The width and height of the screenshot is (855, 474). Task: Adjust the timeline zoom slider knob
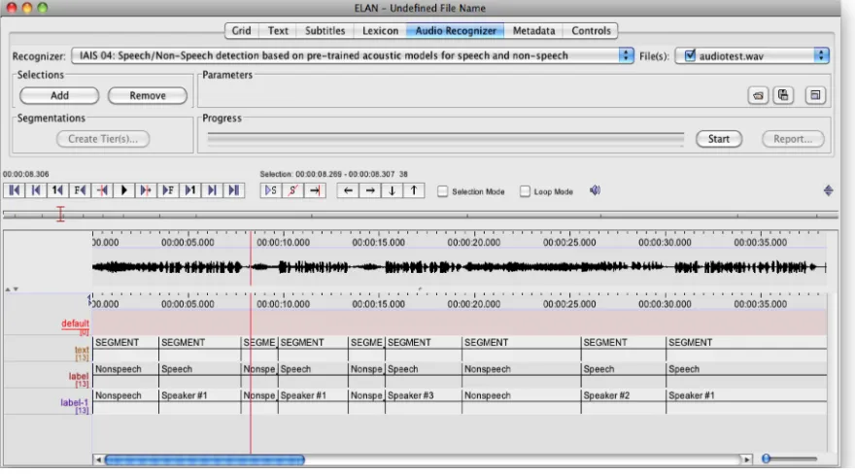[x=767, y=458]
